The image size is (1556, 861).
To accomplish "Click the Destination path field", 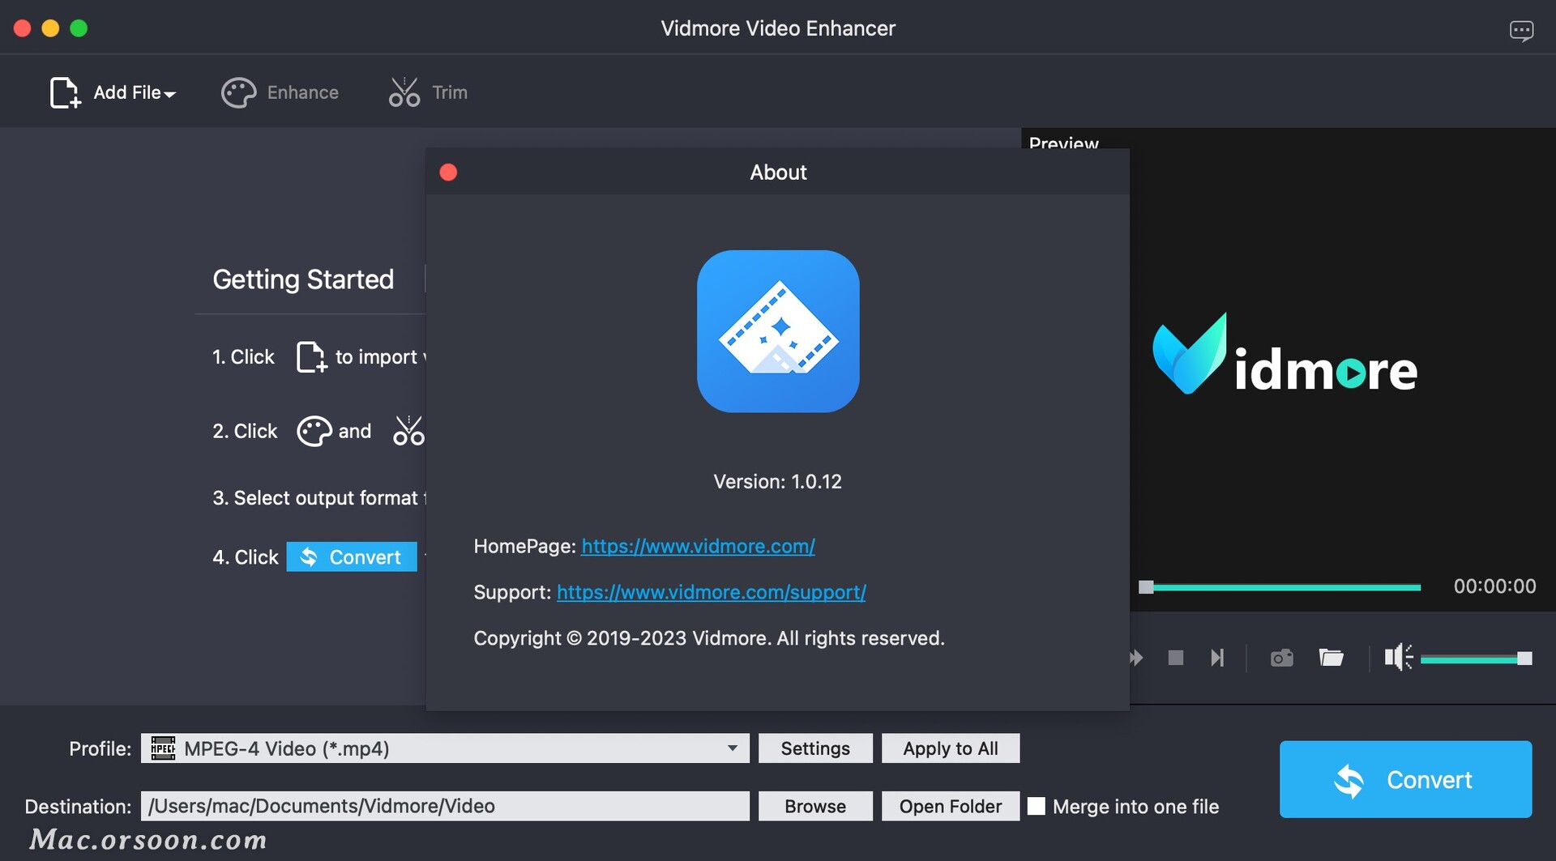I will pos(445,806).
